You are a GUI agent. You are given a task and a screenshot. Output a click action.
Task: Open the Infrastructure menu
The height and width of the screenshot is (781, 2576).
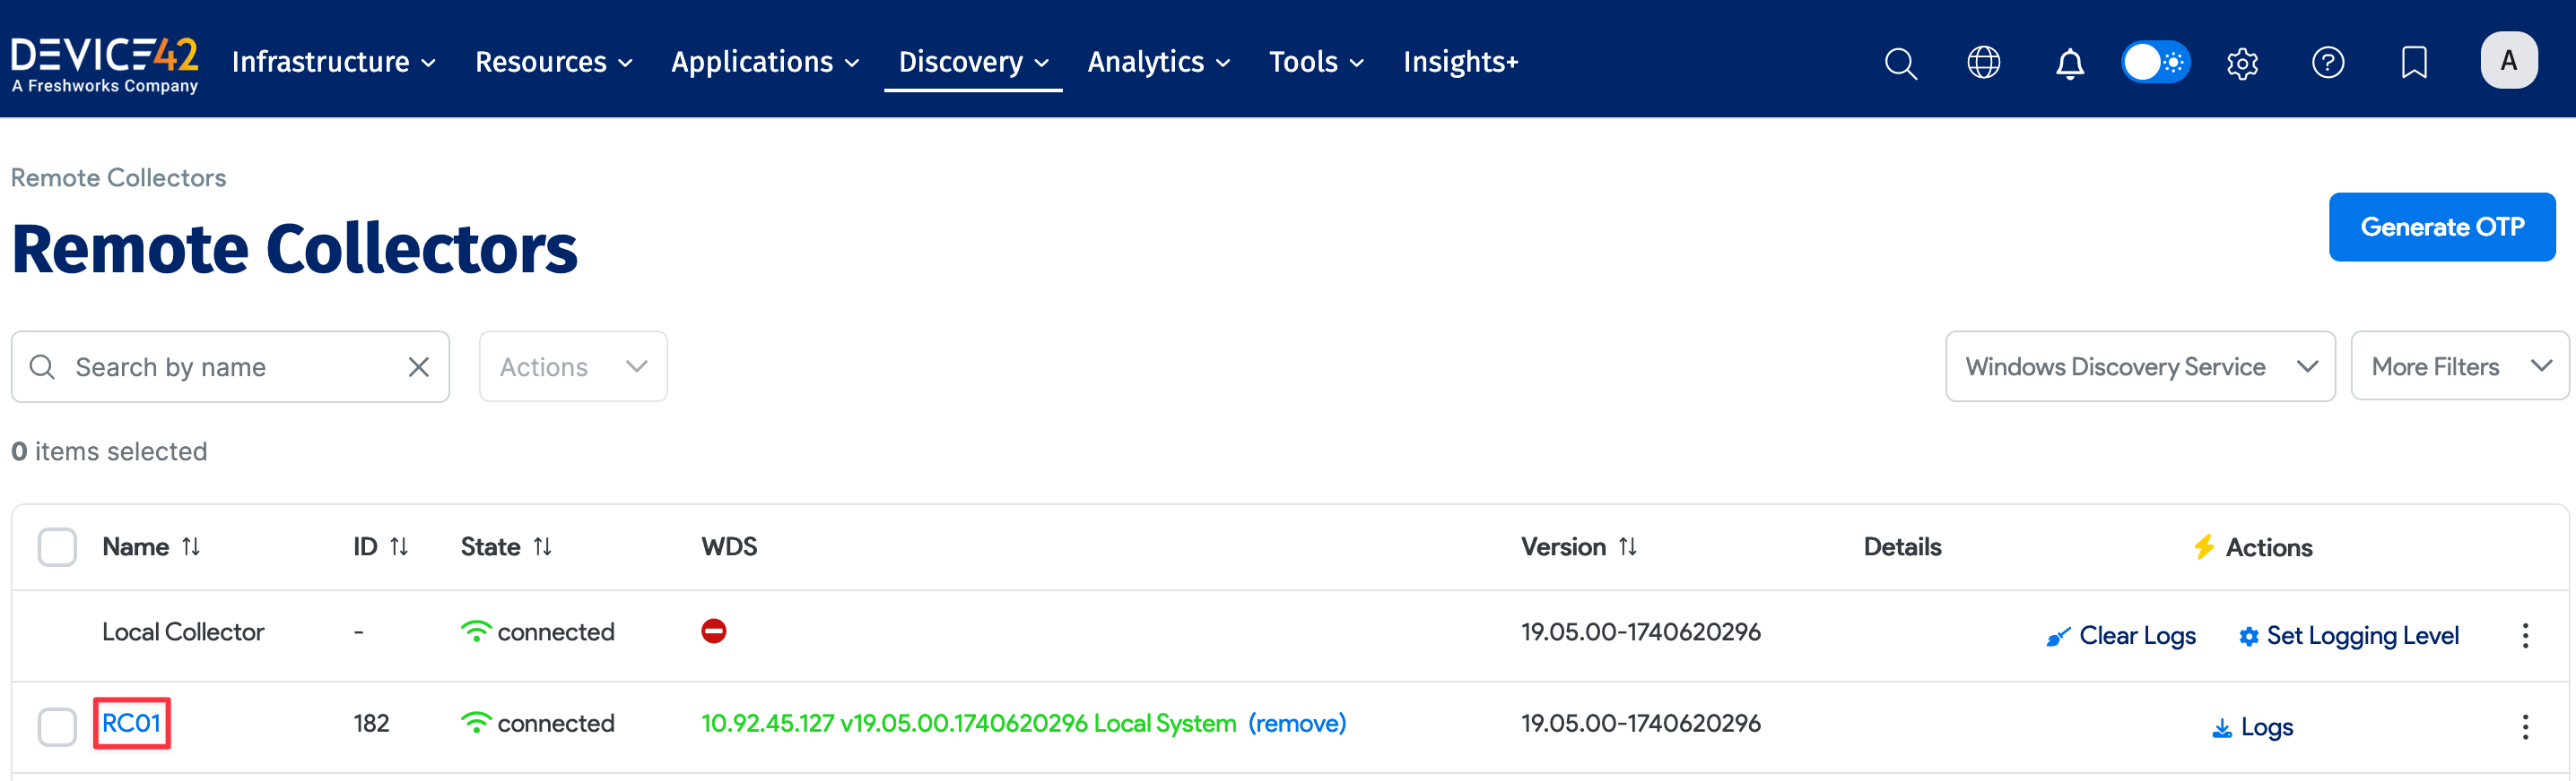tap(333, 62)
